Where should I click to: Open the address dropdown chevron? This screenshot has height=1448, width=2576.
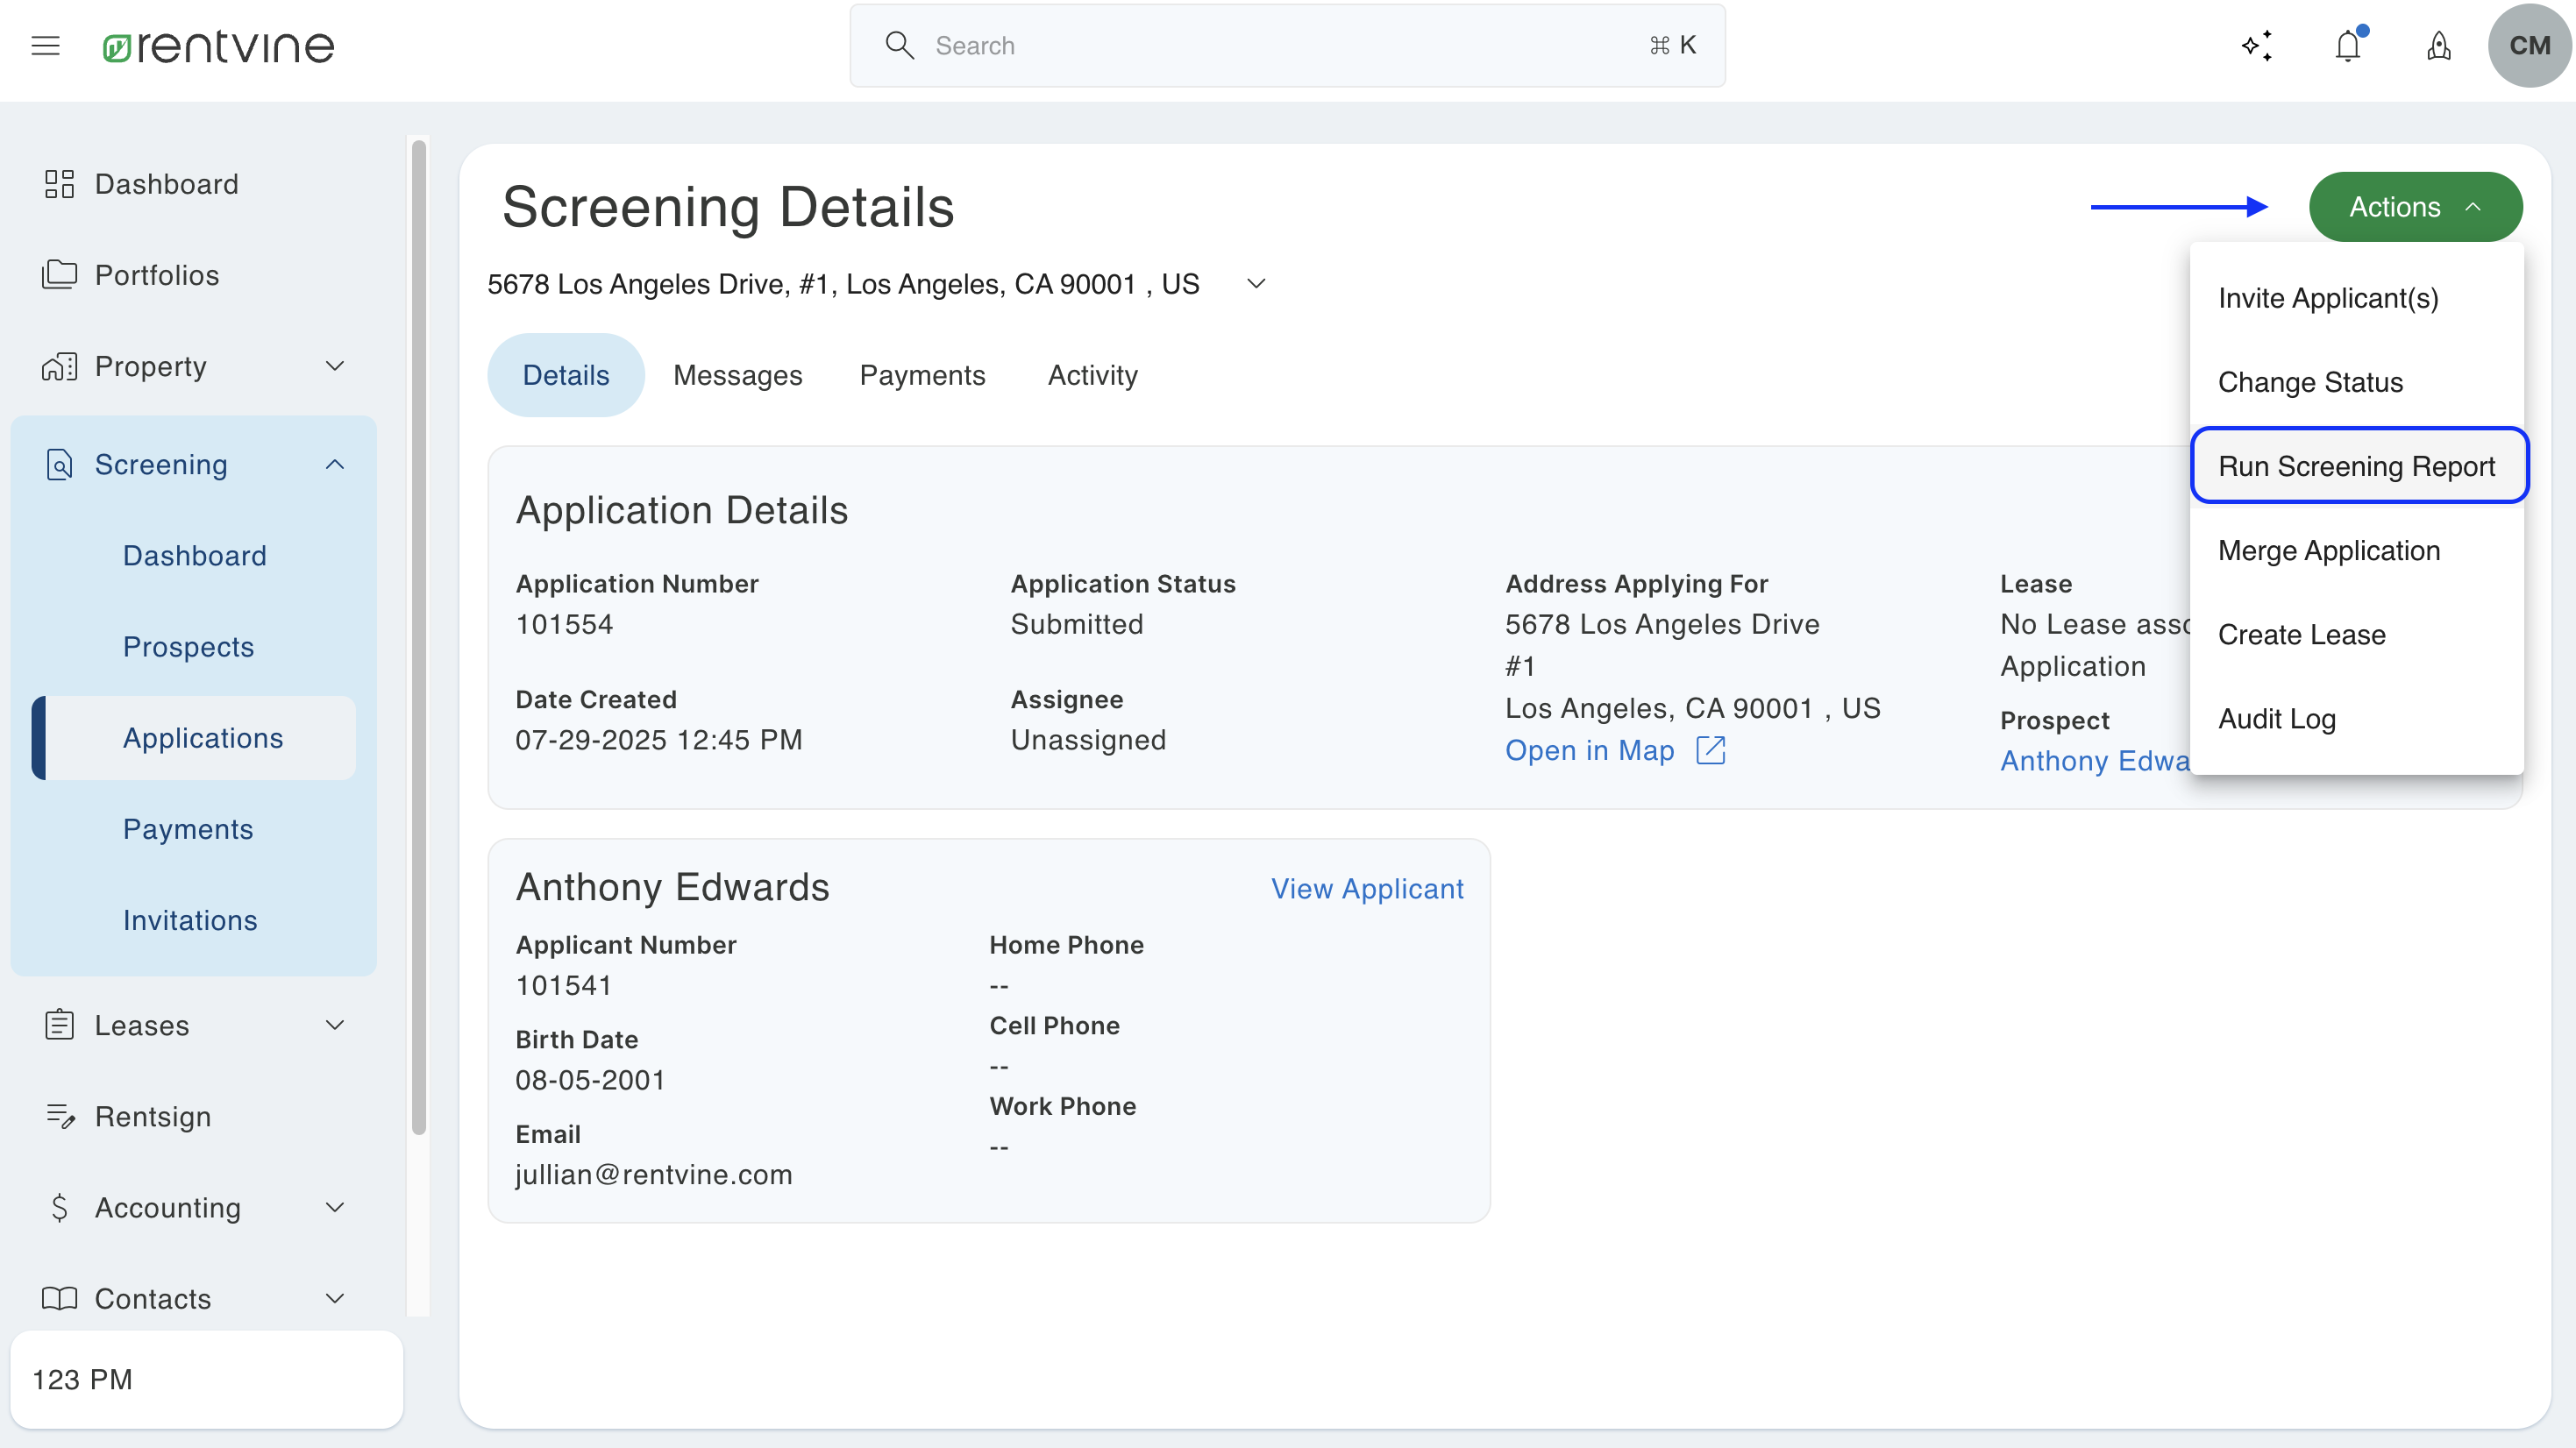tap(1256, 284)
